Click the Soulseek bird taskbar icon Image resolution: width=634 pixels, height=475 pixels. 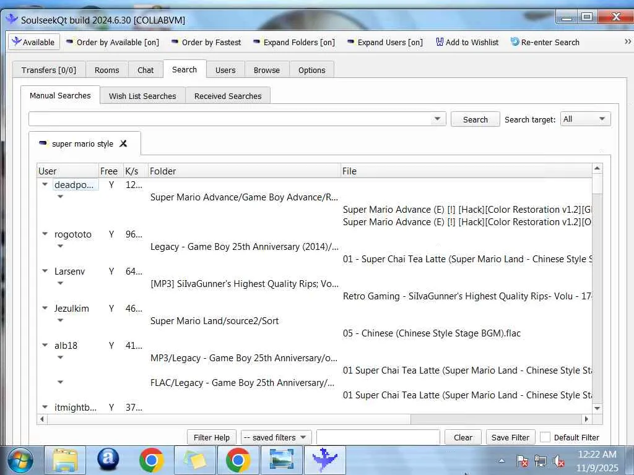324,460
